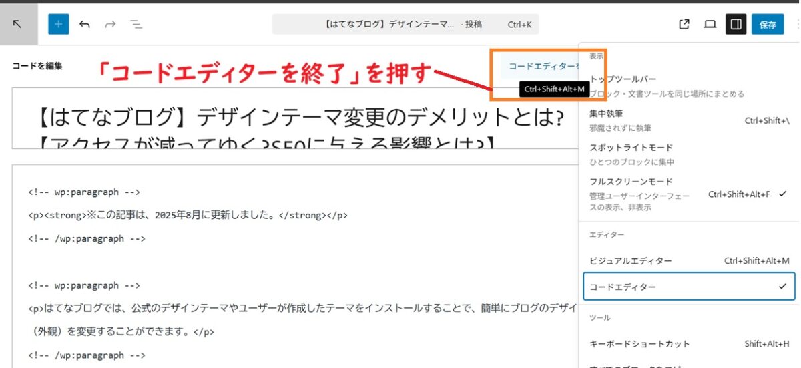The height and width of the screenshot is (368, 801).
Task: Redo the last undone change
Action: click(110, 25)
